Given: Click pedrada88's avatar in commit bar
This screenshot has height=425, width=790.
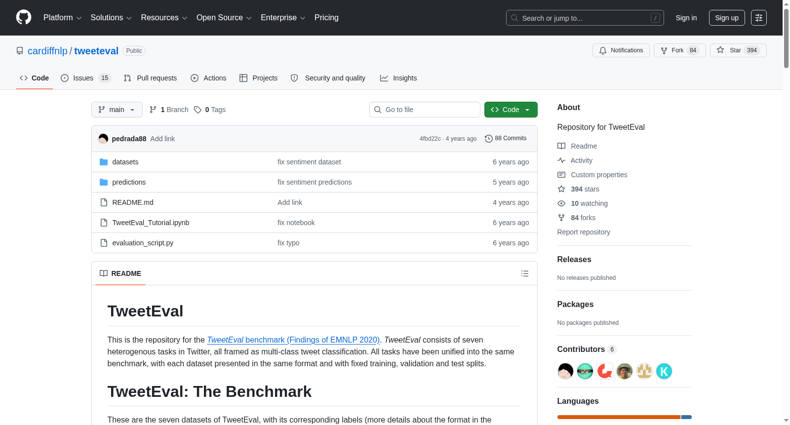Looking at the screenshot, I should coord(103,139).
